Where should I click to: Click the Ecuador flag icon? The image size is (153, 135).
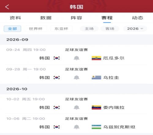(x=96, y=58)
